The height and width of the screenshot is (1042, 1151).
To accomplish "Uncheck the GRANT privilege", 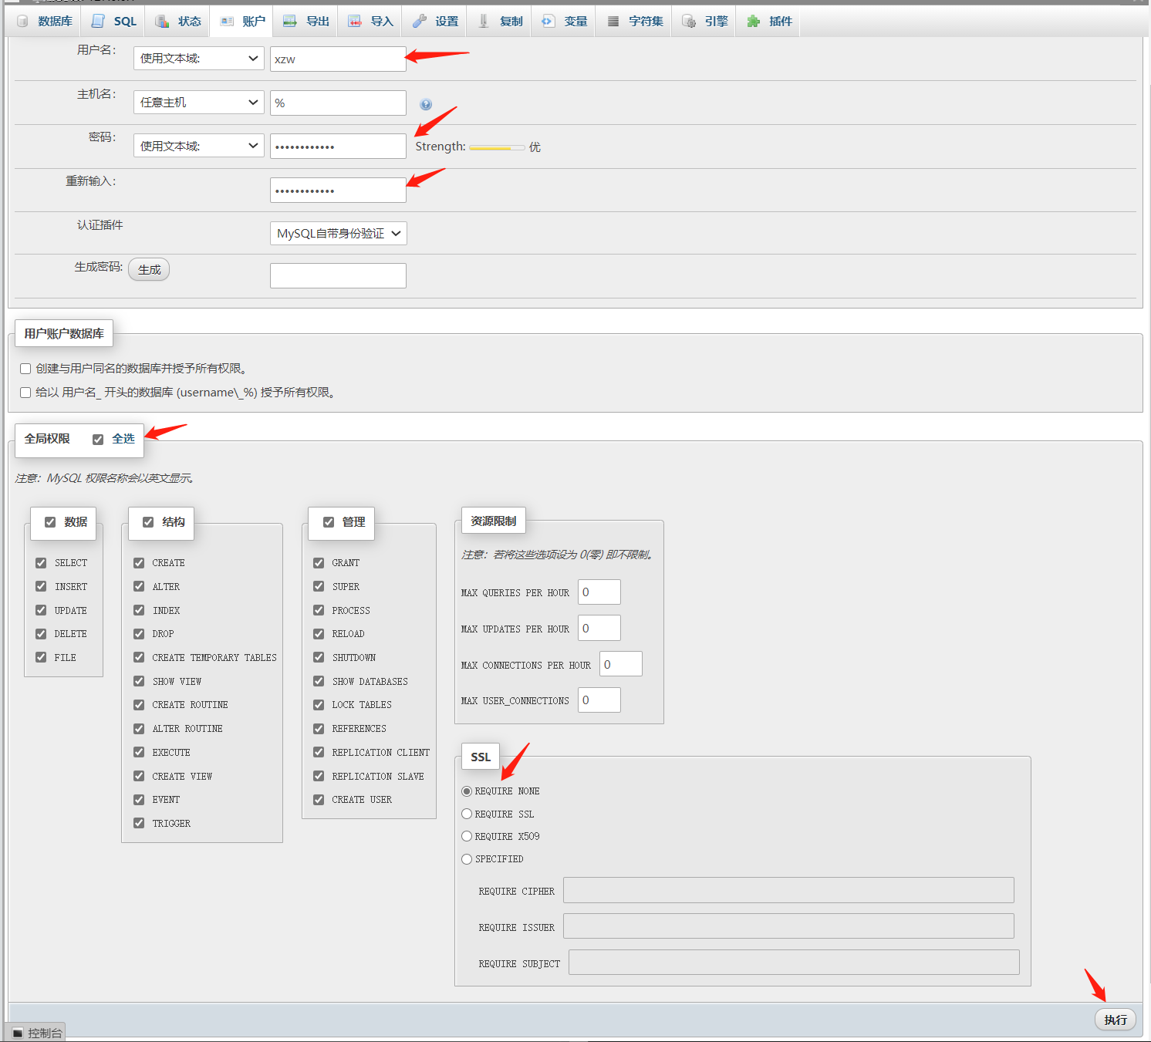I will click(x=319, y=563).
